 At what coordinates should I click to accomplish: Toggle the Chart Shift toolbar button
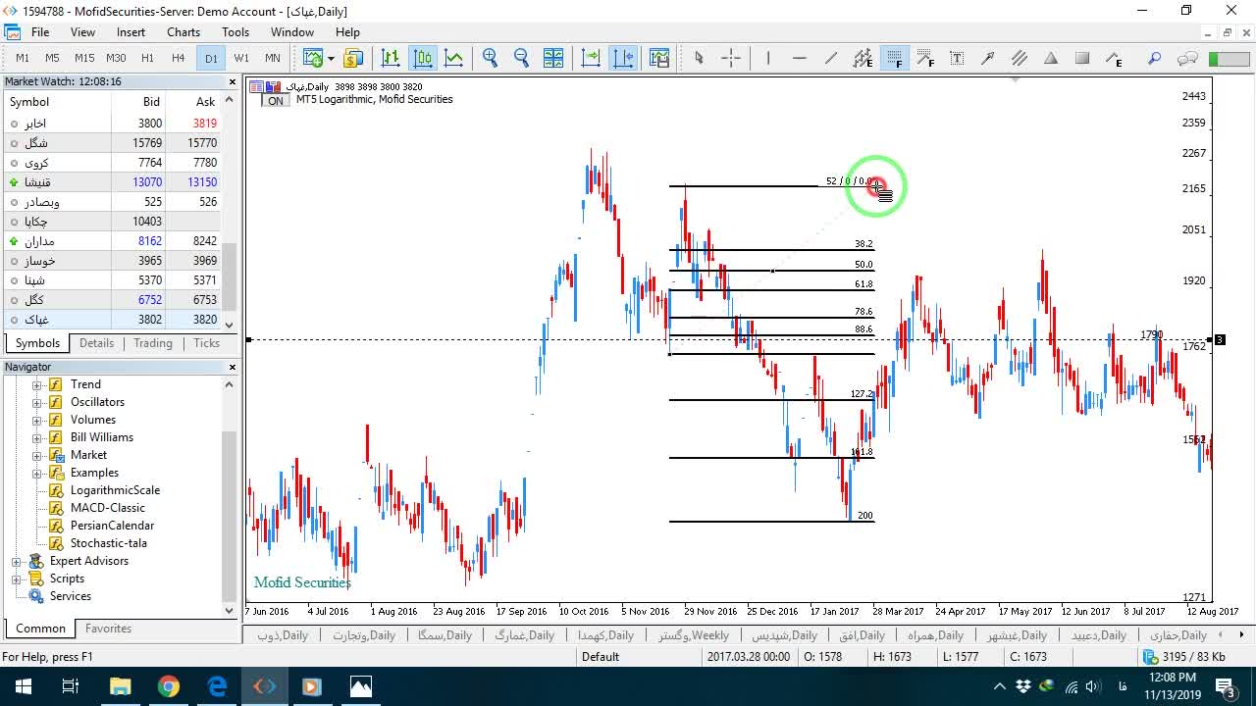click(623, 58)
